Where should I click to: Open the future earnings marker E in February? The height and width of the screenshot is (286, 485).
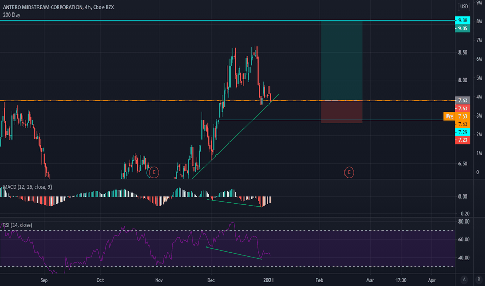click(x=349, y=172)
